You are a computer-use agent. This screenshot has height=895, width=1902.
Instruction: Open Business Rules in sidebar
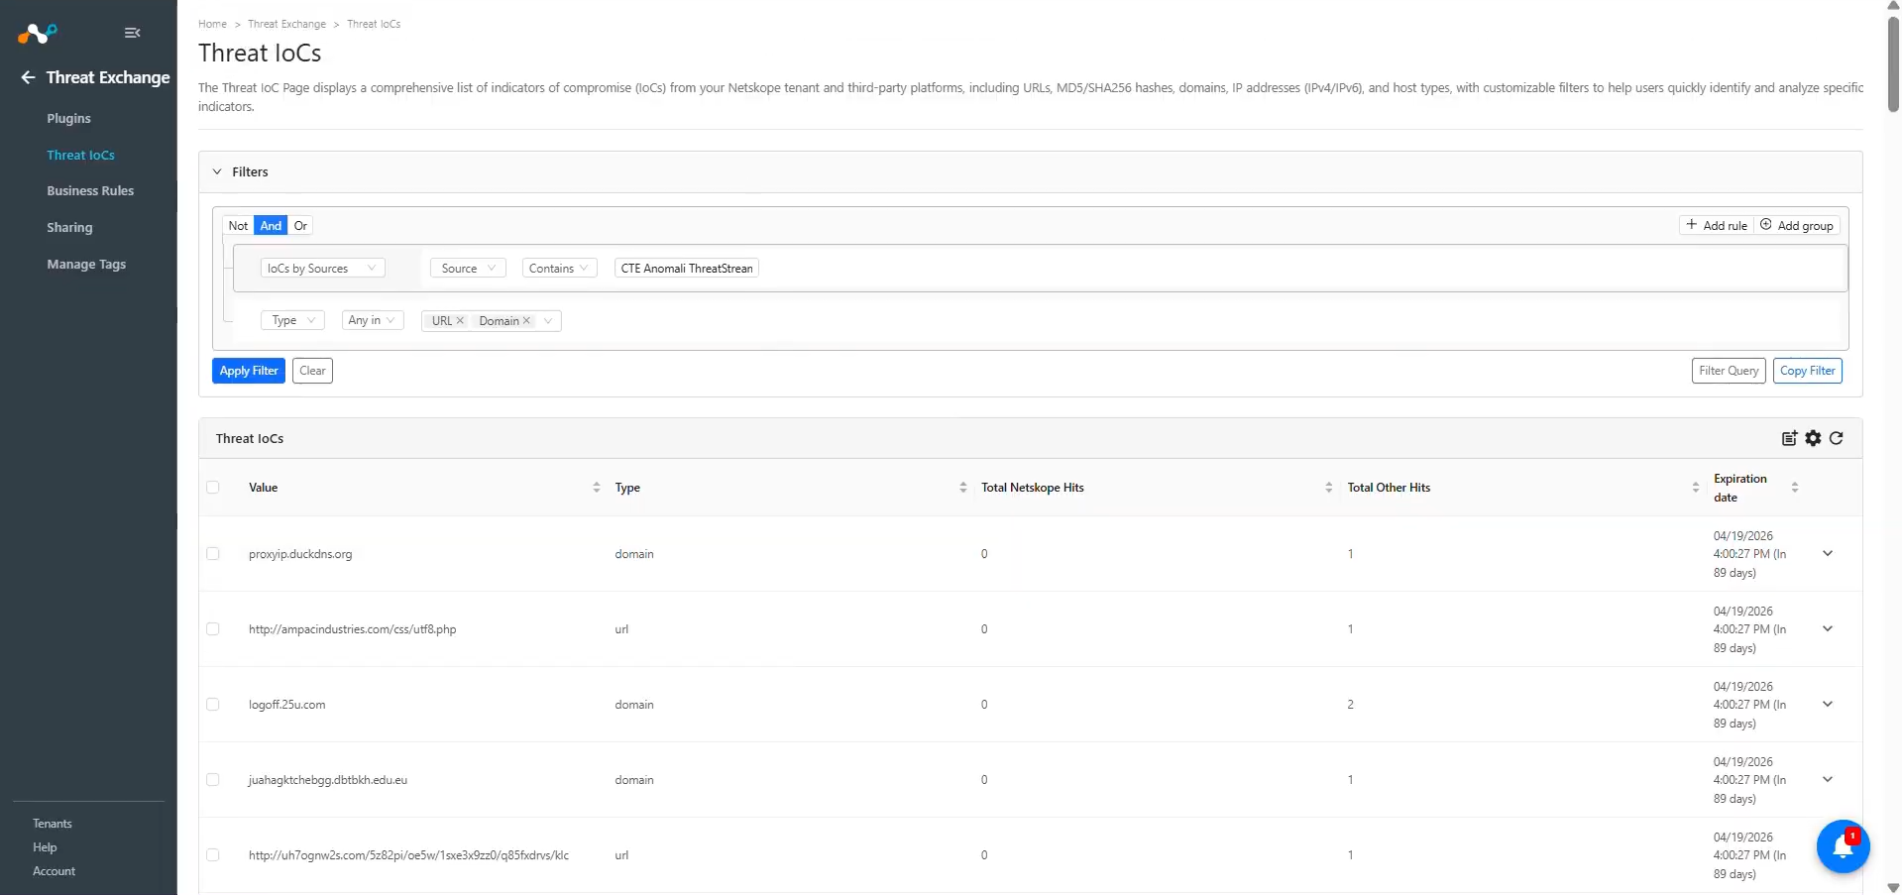coord(90,190)
